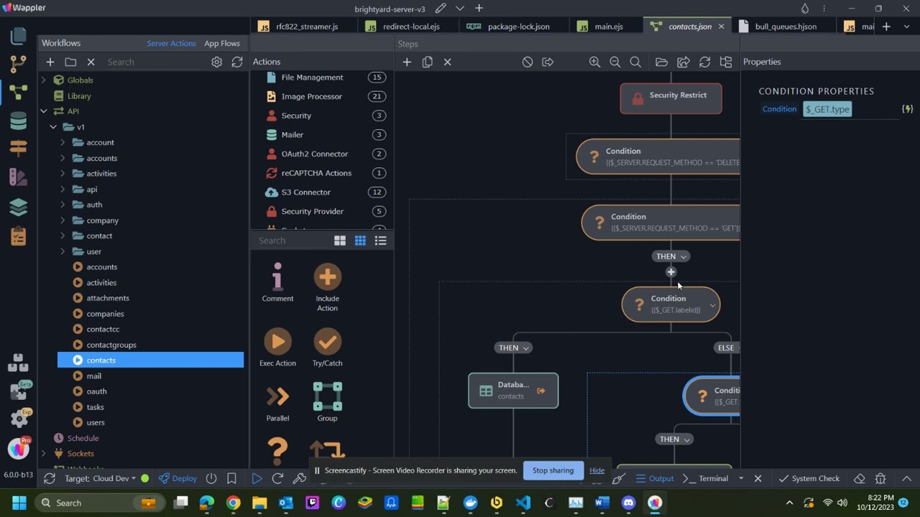920x517 pixels.
Task: Select the Exec Action icon
Action: 277,348
